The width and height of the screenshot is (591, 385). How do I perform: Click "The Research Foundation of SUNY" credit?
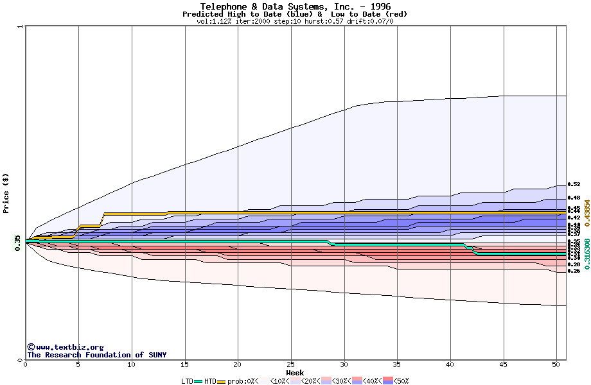(96, 355)
